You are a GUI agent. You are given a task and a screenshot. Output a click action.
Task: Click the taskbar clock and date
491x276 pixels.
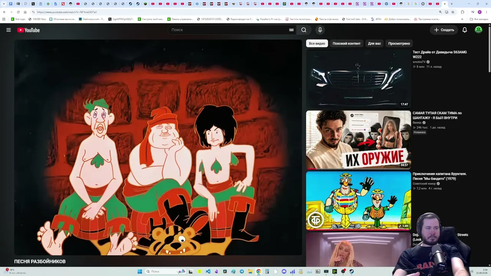(x=481, y=271)
